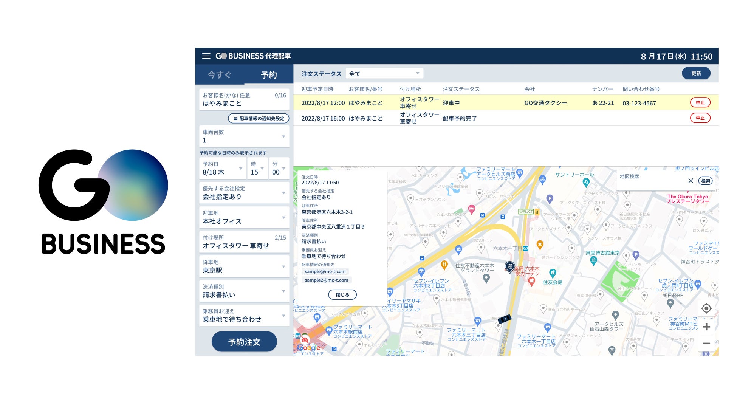Open the 時 hour dropdown

click(x=257, y=168)
